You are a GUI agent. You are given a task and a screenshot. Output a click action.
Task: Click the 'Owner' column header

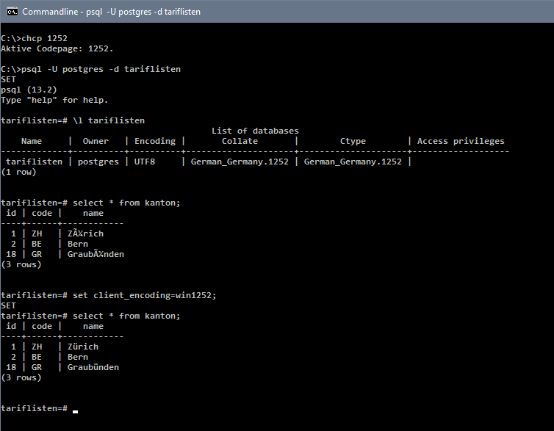pyautogui.click(x=96, y=141)
